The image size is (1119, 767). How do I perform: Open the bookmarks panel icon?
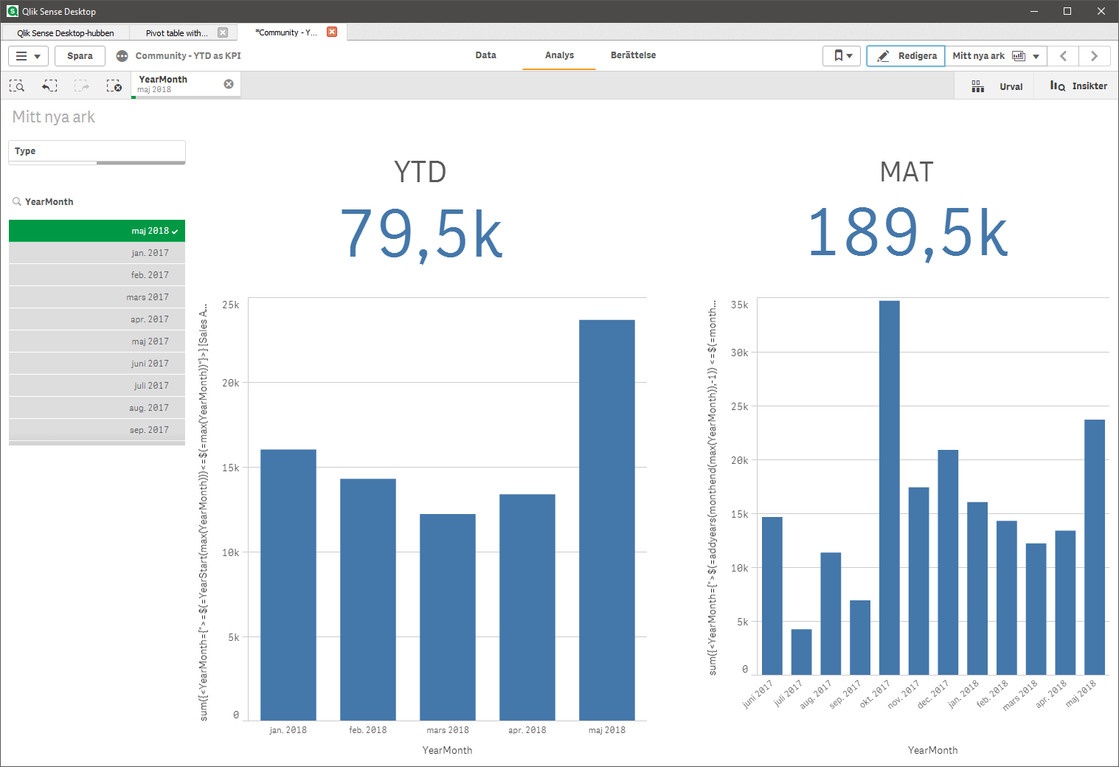point(837,55)
